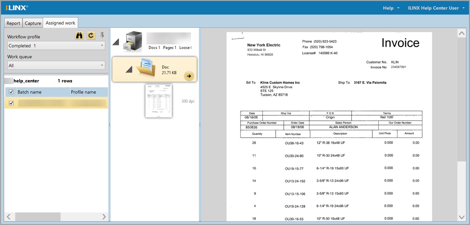Click the binoculars search icon

click(x=79, y=36)
